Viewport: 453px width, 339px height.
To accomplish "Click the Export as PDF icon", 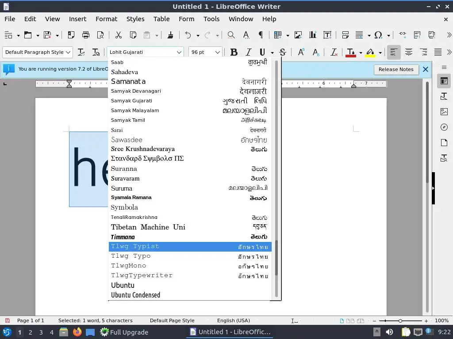I will (71, 35).
